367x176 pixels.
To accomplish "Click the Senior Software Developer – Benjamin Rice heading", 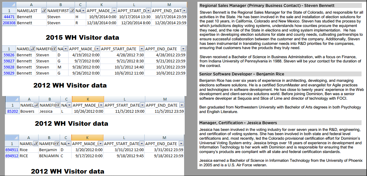I will click(x=242, y=74).
